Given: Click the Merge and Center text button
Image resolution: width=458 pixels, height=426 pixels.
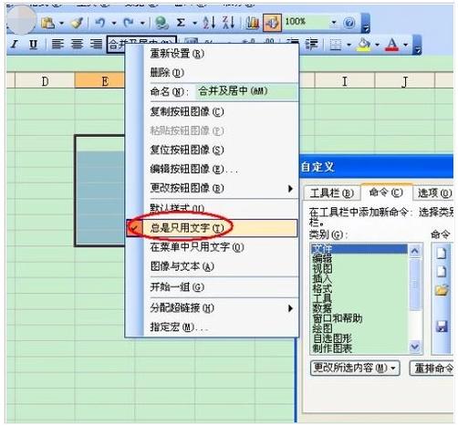Looking at the screenshot, I should tap(141, 45).
